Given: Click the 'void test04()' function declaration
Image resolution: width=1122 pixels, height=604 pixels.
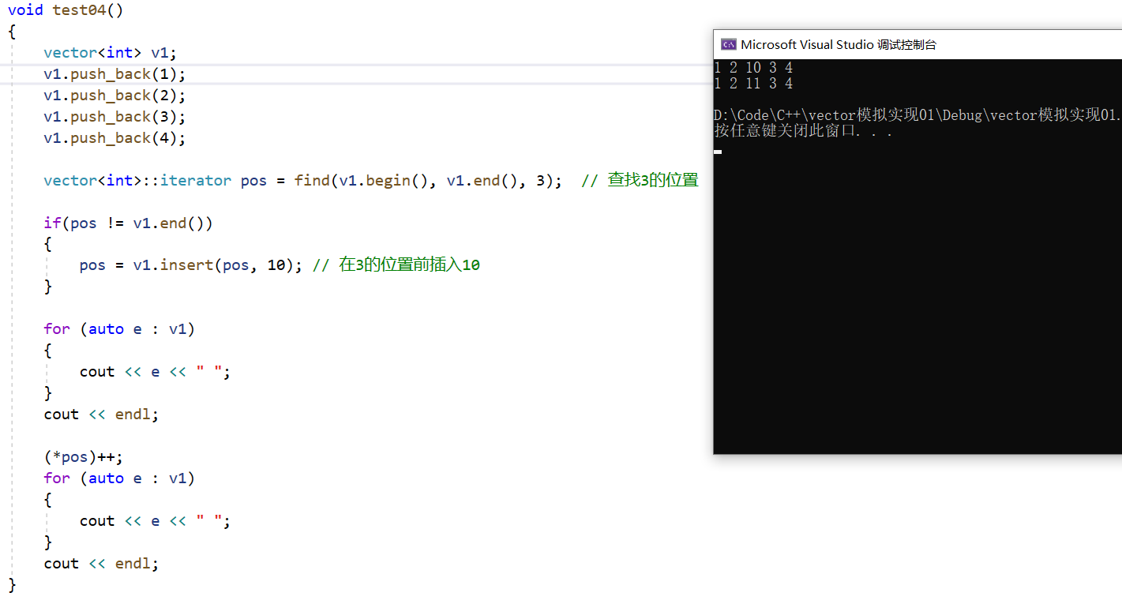Looking at the screenshot, I should click(66, 10).
